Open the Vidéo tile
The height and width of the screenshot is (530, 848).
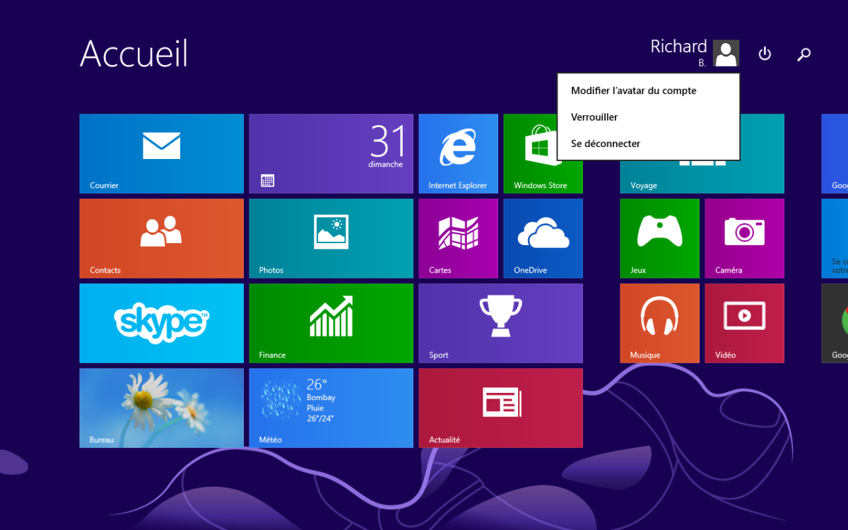click(744, 323)
